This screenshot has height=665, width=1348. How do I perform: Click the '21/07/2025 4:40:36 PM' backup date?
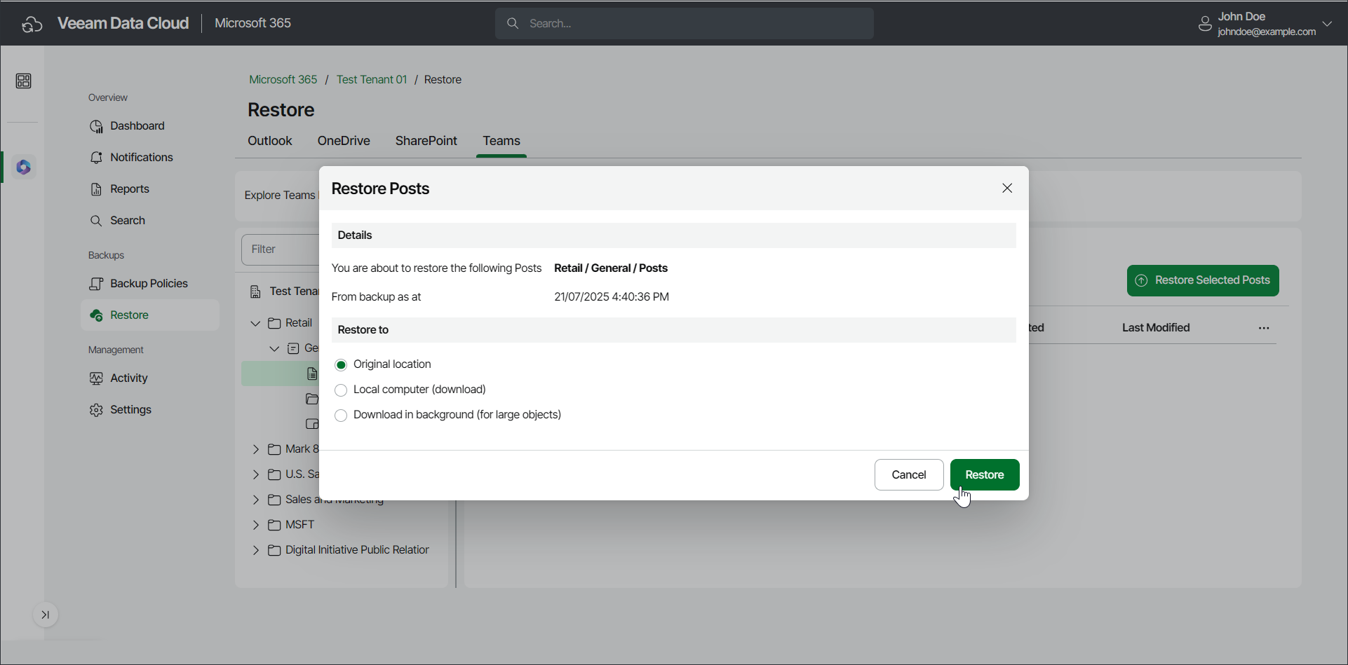612,297
